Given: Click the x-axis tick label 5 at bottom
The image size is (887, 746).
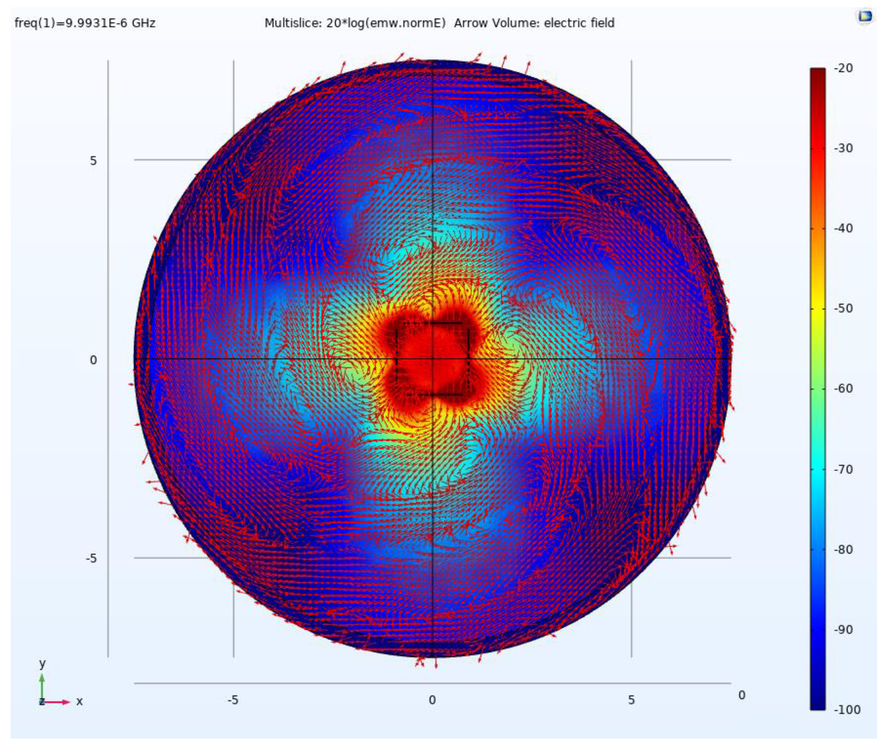Looking at the screenshot, I should click(x=631, y=700).
